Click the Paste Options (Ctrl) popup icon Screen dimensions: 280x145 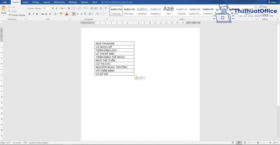140,78
